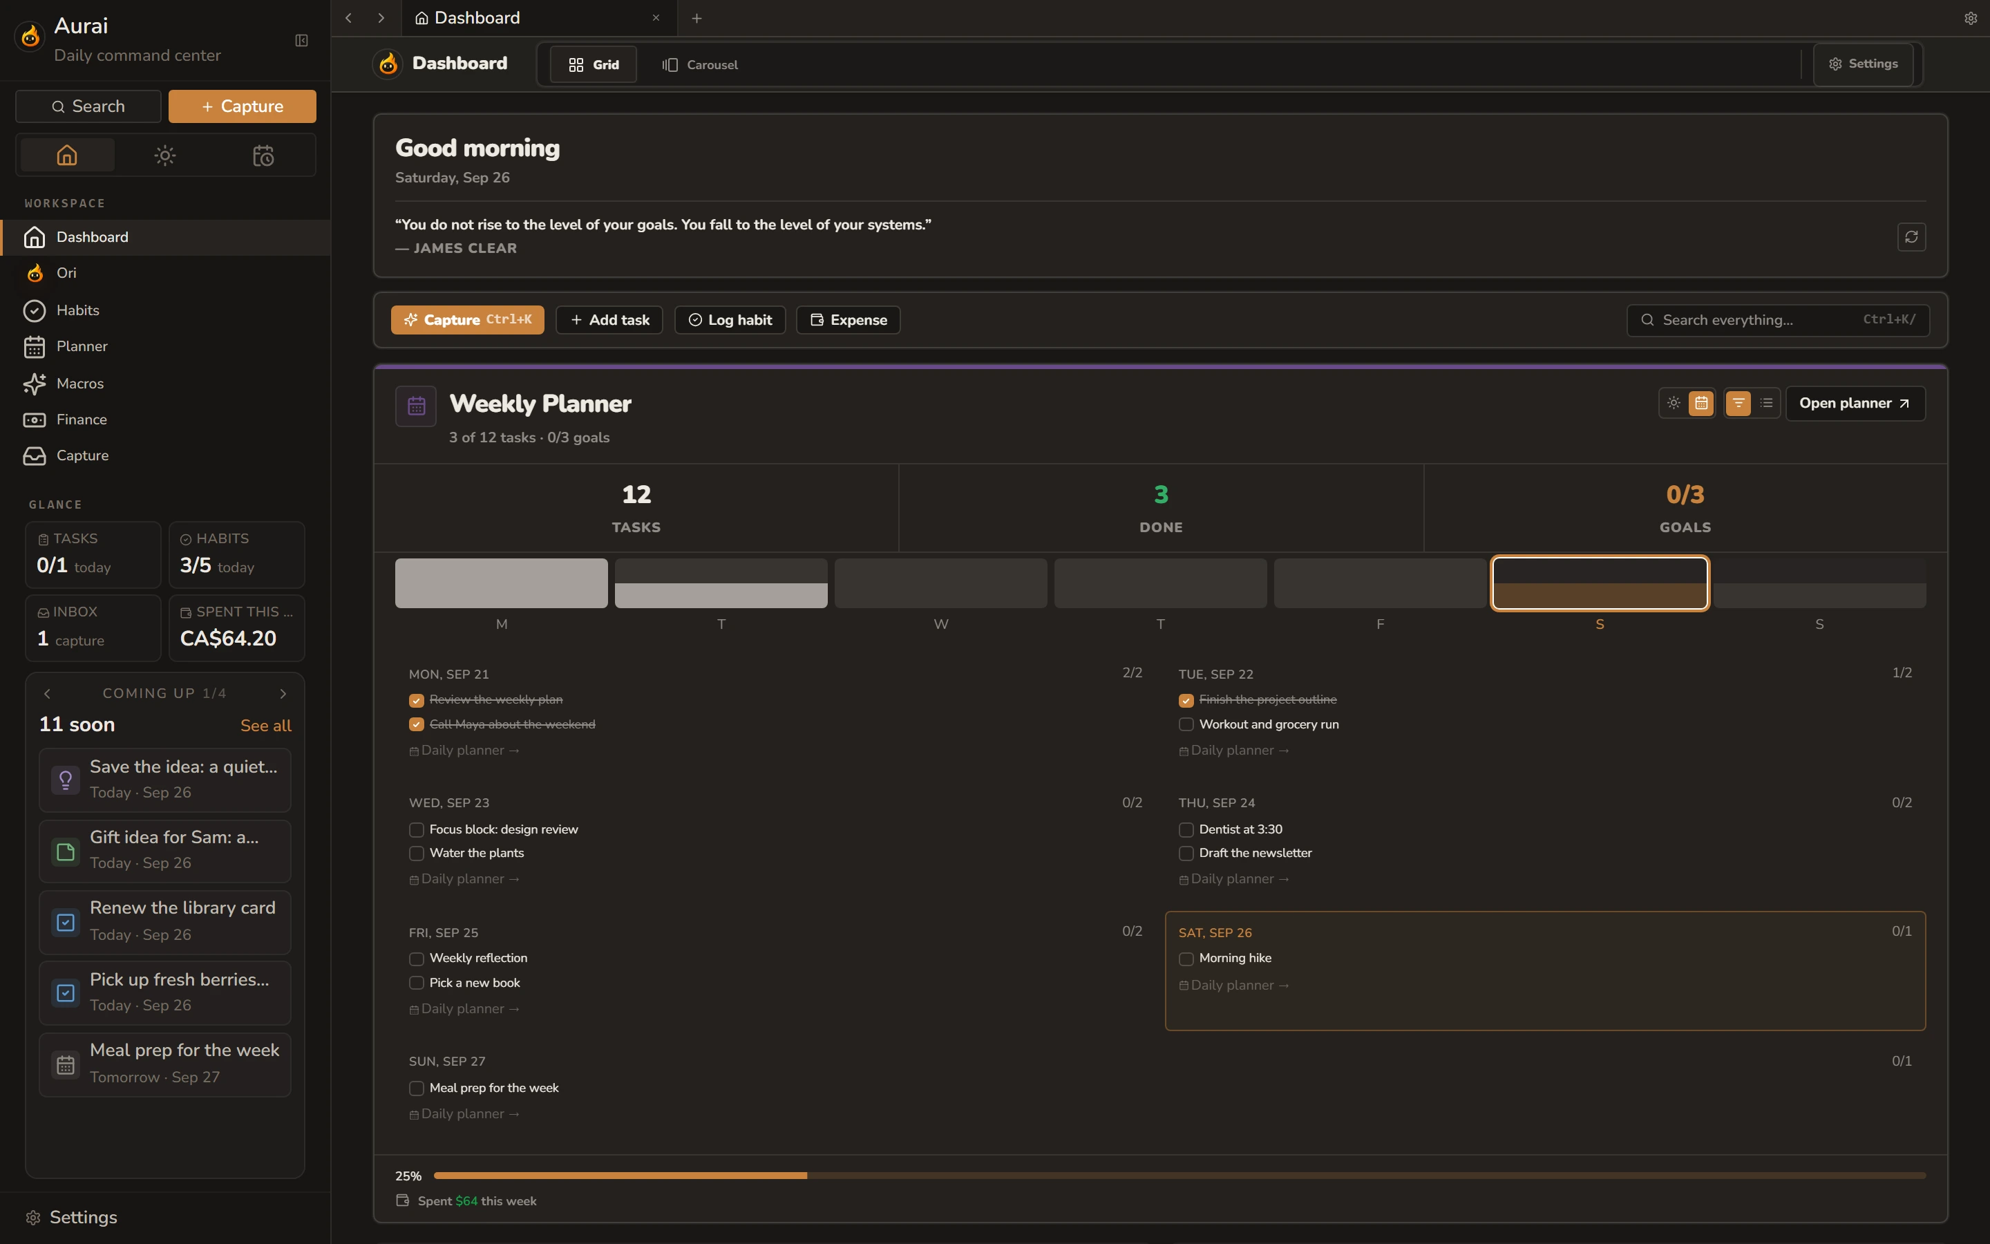This screenshot has width=1990, height=1244.
Task: Go to next Coming Up page
Action: (x=283, y=694)
